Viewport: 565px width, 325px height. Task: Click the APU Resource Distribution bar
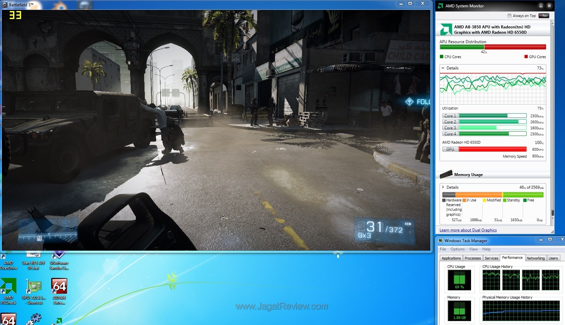click(x=493, y=47)
